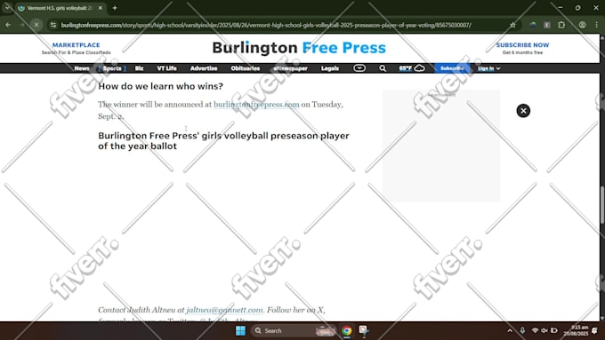Open the notifications bell icon

pos(595,330)
